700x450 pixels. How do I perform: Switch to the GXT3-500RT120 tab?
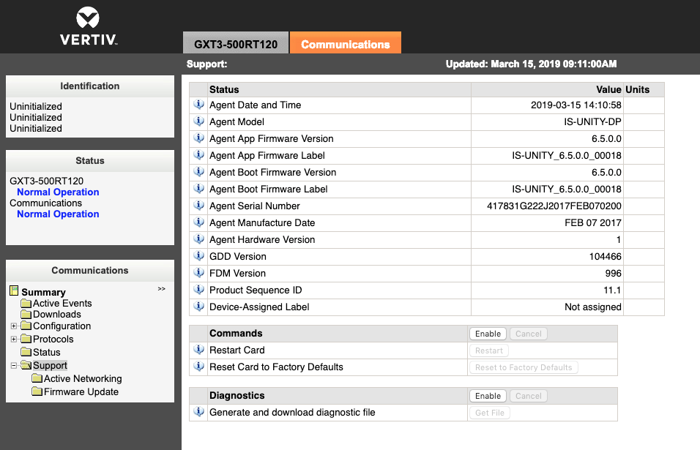[x=235, y=44]
